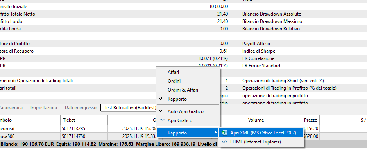Viewport: 367px width, 161px height.
Task: Click Operazioni di Trading in Profitto label
Action: [289, 88]
